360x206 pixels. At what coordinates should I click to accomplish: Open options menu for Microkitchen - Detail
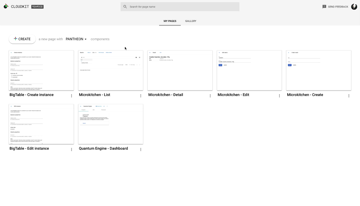click(210, 96)
